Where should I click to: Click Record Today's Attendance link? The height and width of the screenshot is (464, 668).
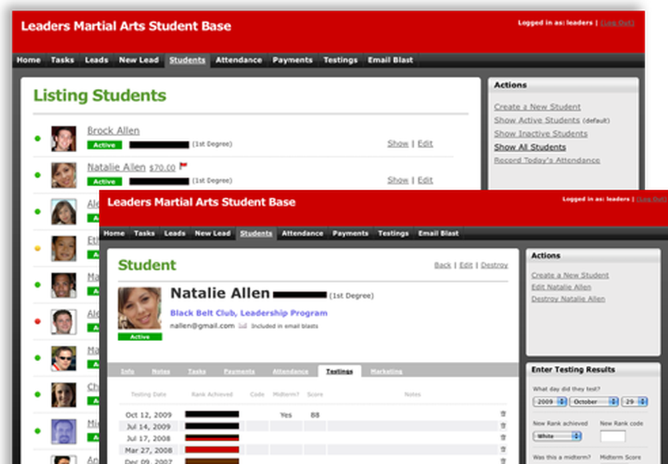[547, 160]
